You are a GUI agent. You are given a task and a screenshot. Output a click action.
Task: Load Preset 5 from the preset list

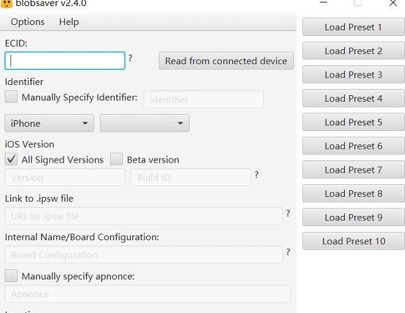(x=353, y=122)
